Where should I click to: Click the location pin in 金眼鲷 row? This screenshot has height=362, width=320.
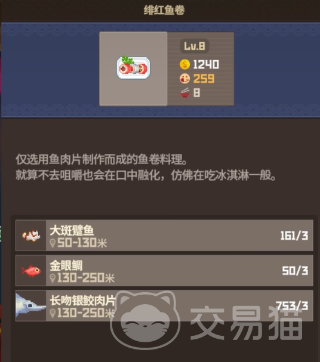53,278
